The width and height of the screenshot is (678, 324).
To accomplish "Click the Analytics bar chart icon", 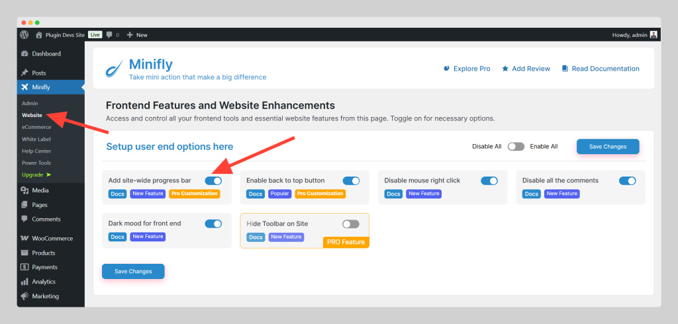I will click(24, 282).
